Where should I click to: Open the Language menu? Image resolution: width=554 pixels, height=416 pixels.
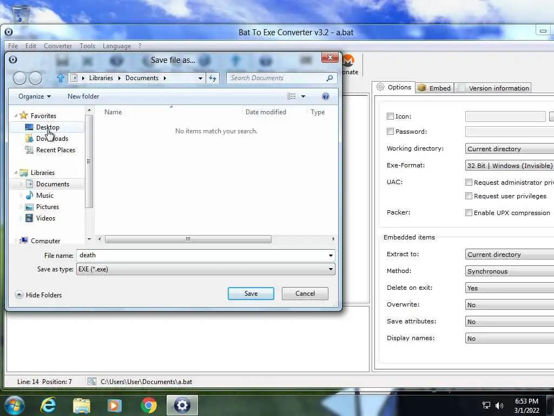(117, 46)
